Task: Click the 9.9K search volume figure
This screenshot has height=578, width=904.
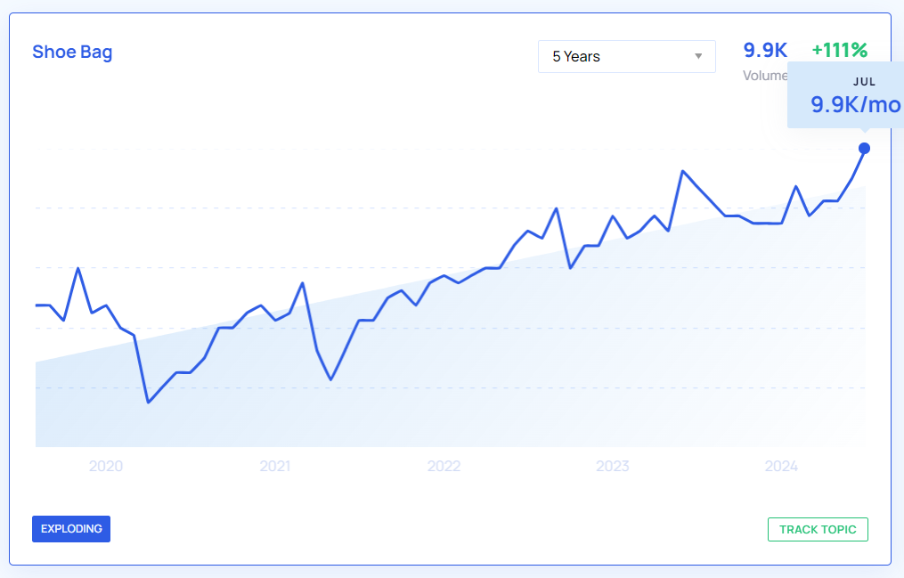Action: 765,51
